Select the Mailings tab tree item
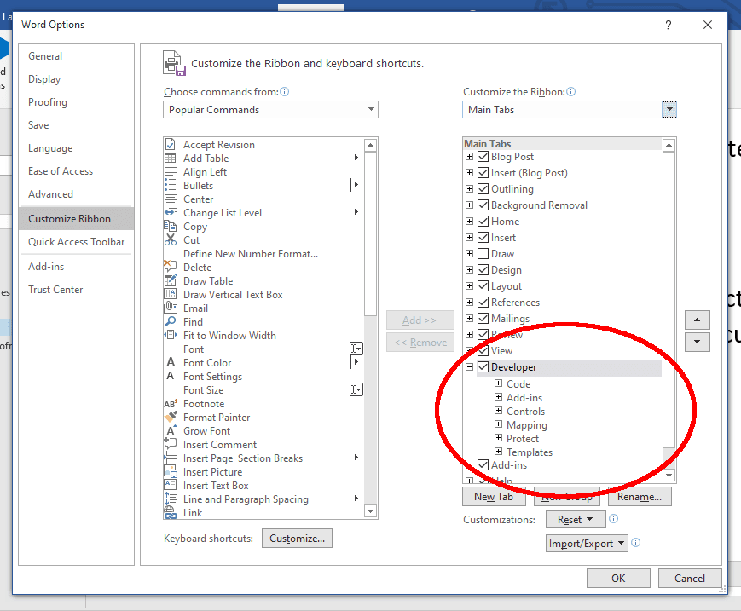The image size is (741, 611). pyautogui.click(x=511, y=318)
